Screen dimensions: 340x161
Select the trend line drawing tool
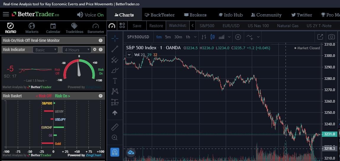tap(115, 49)
